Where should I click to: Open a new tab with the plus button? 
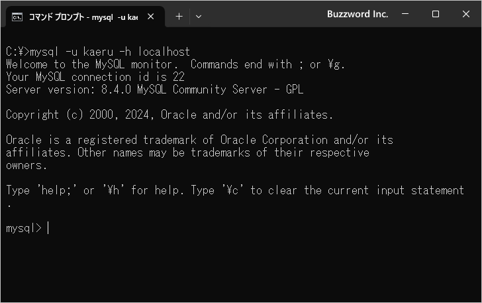pyautogui.click(x=179, y=17)
